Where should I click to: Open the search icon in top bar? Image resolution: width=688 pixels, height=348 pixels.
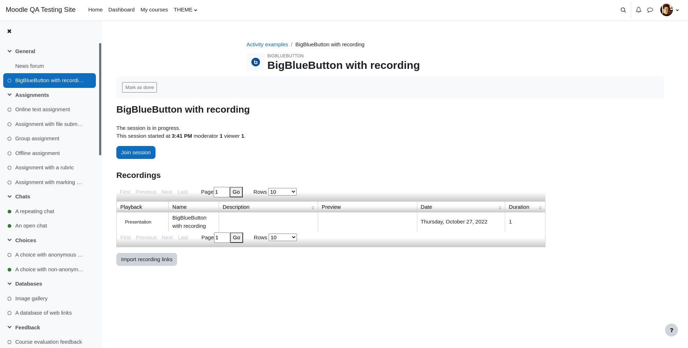(x=623, y=10)
